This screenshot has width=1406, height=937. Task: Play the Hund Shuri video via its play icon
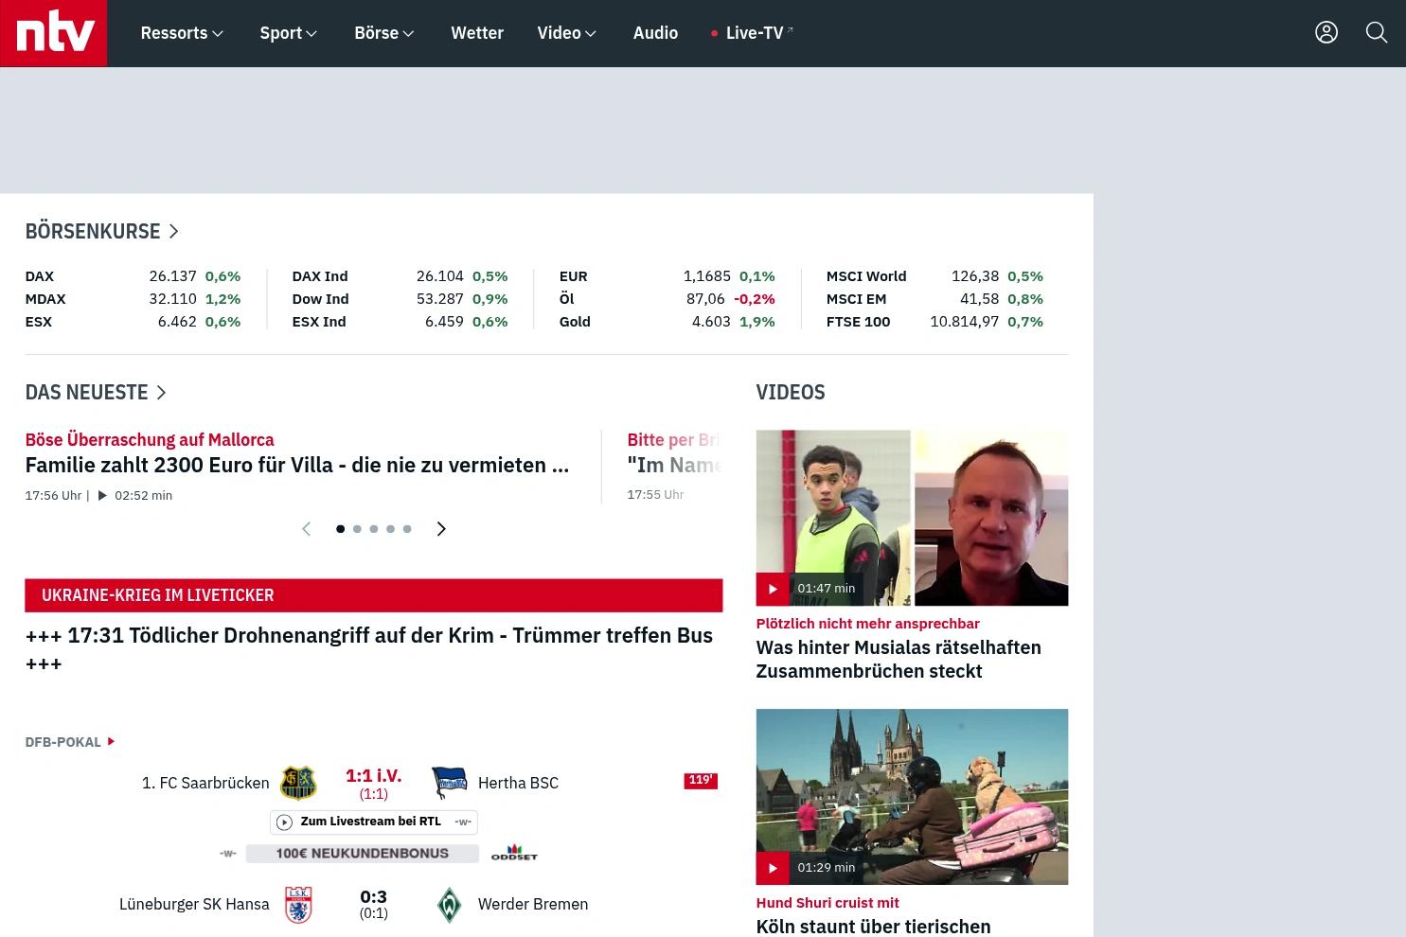[773, 868]
